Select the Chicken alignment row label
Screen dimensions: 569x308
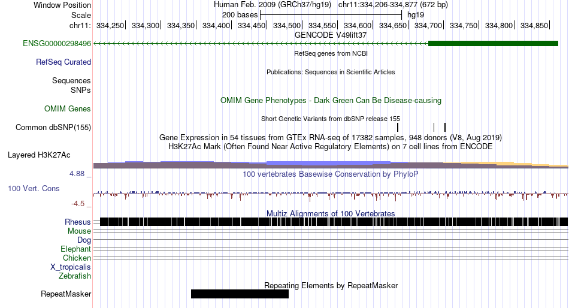[77, 258]
